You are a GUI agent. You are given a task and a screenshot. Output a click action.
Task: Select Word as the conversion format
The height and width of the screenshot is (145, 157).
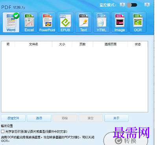[11, 22]
